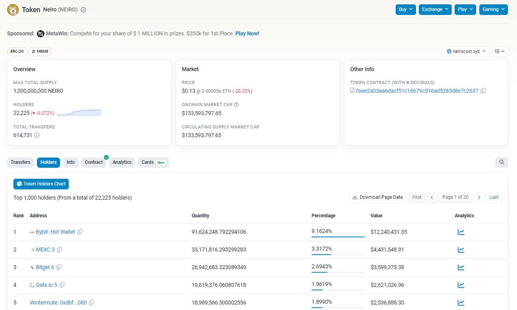The image size is (517, 310).
Task: Follow the MetaWin Play Now! link
Action: coord(247,34)
